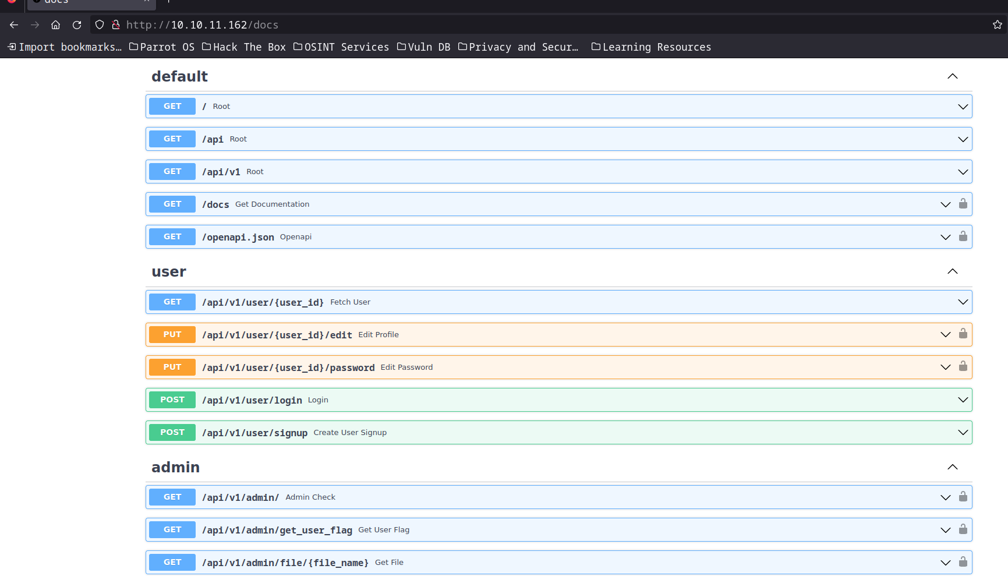
Task: Expand the Edit Profile endpoint chevron
Action: tap(946, 334)
